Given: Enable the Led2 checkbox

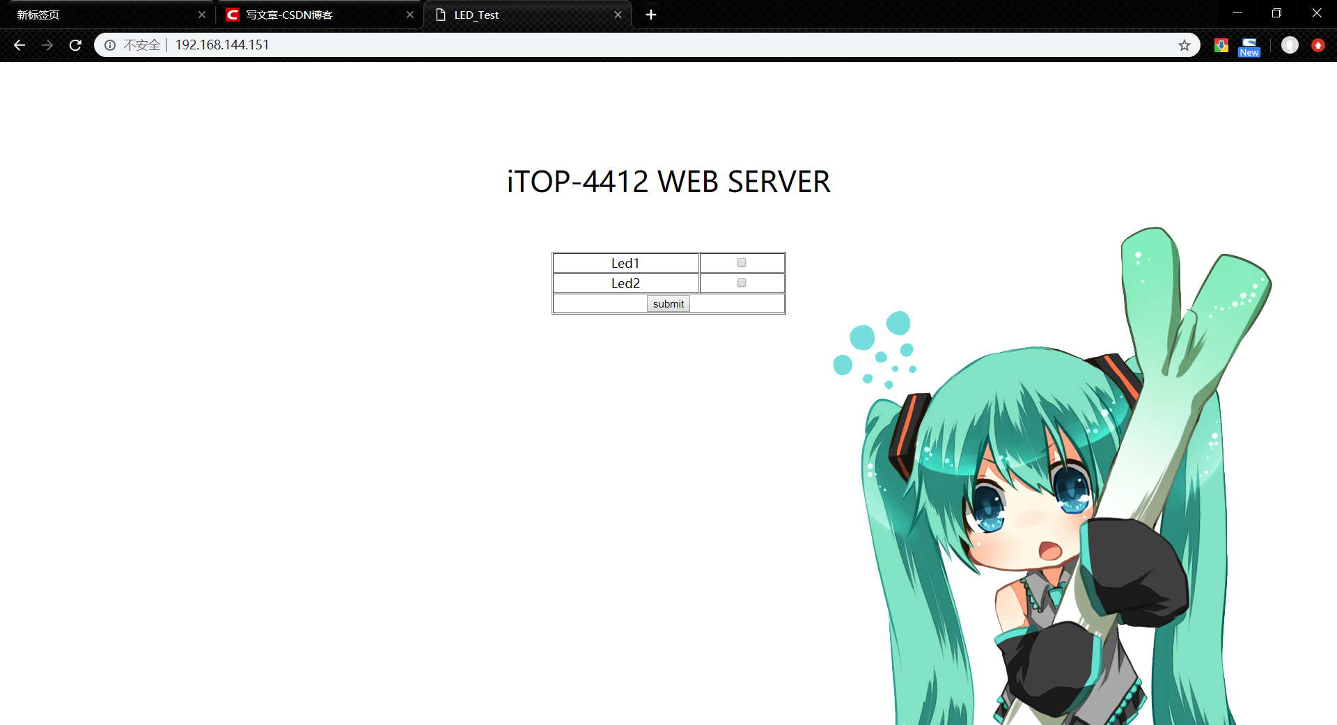Looking at the screenshot, I should (x=742, y=282).
